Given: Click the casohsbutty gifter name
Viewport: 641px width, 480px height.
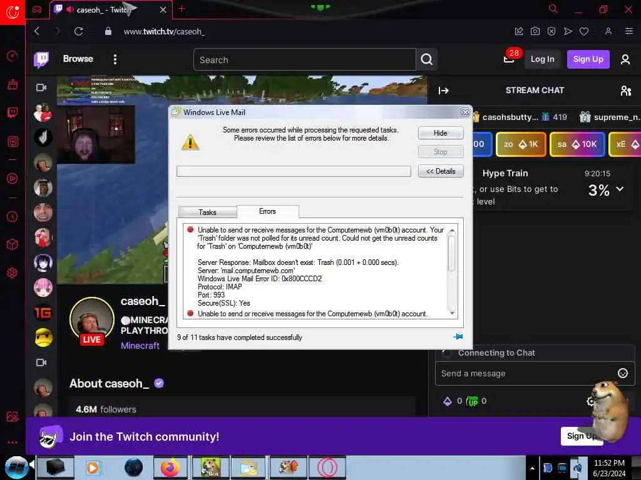Looking at the screenshot, I should pos(510,117).
